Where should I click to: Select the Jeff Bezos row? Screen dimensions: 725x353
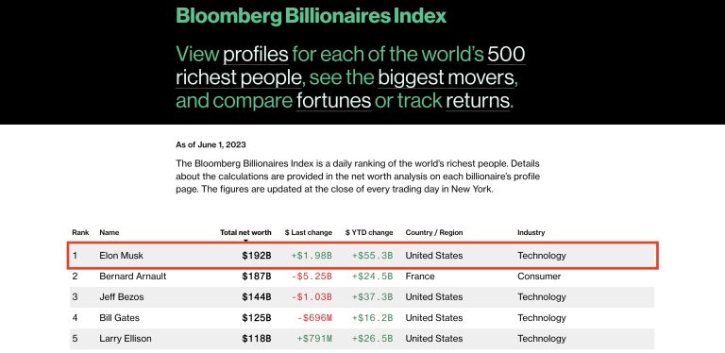click(x=362, y=297)
